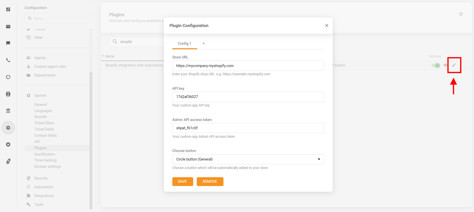This screenshot has width=474, height=212.
Task: Open the chat bubble icon in sidebar
Action: tap(8, 43)
